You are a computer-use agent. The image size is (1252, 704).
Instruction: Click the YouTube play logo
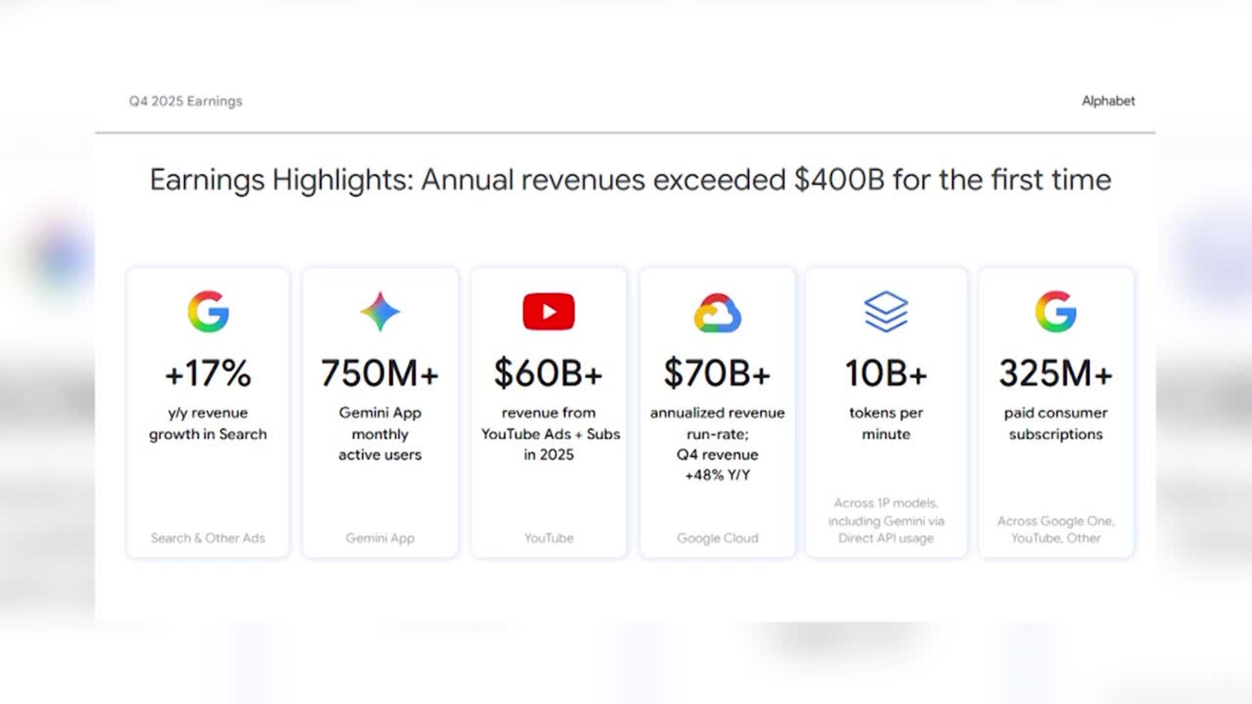pos(548,312)
